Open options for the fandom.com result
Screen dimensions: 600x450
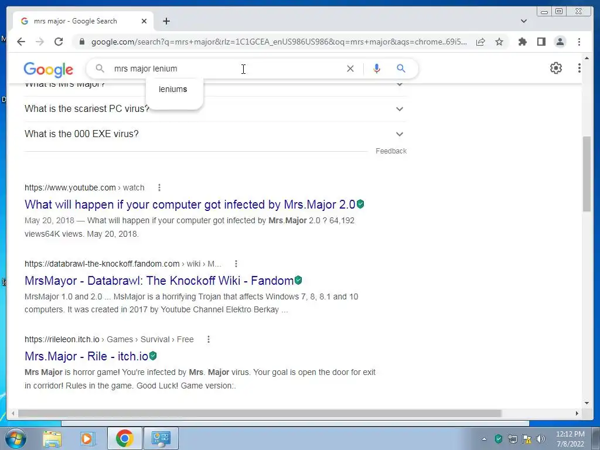[x=236, y=264]
